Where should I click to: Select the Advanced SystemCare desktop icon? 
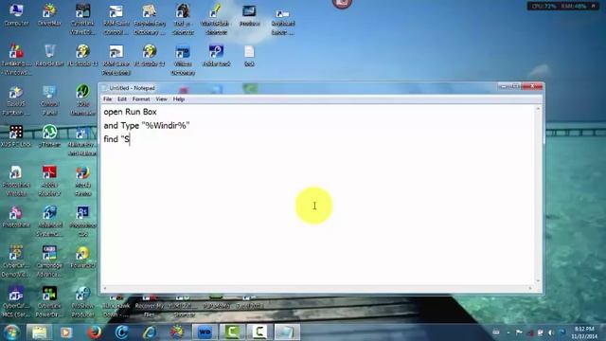(x=49, y=221)
